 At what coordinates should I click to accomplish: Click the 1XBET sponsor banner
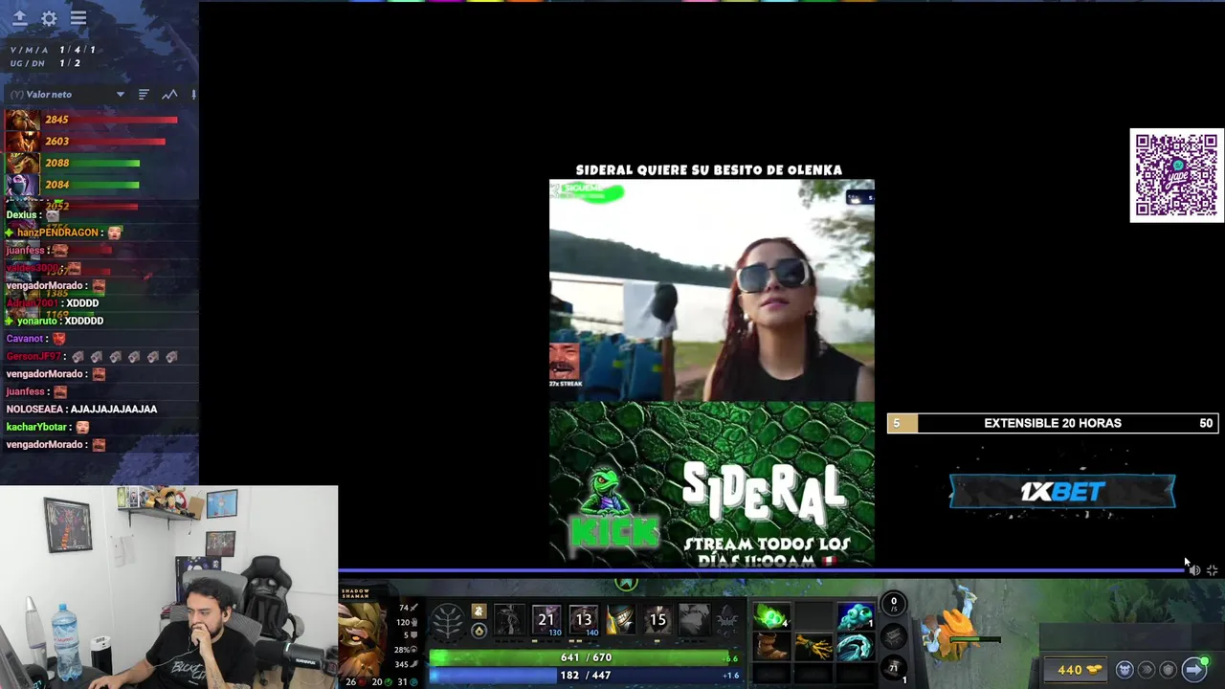coord(1062,492)
